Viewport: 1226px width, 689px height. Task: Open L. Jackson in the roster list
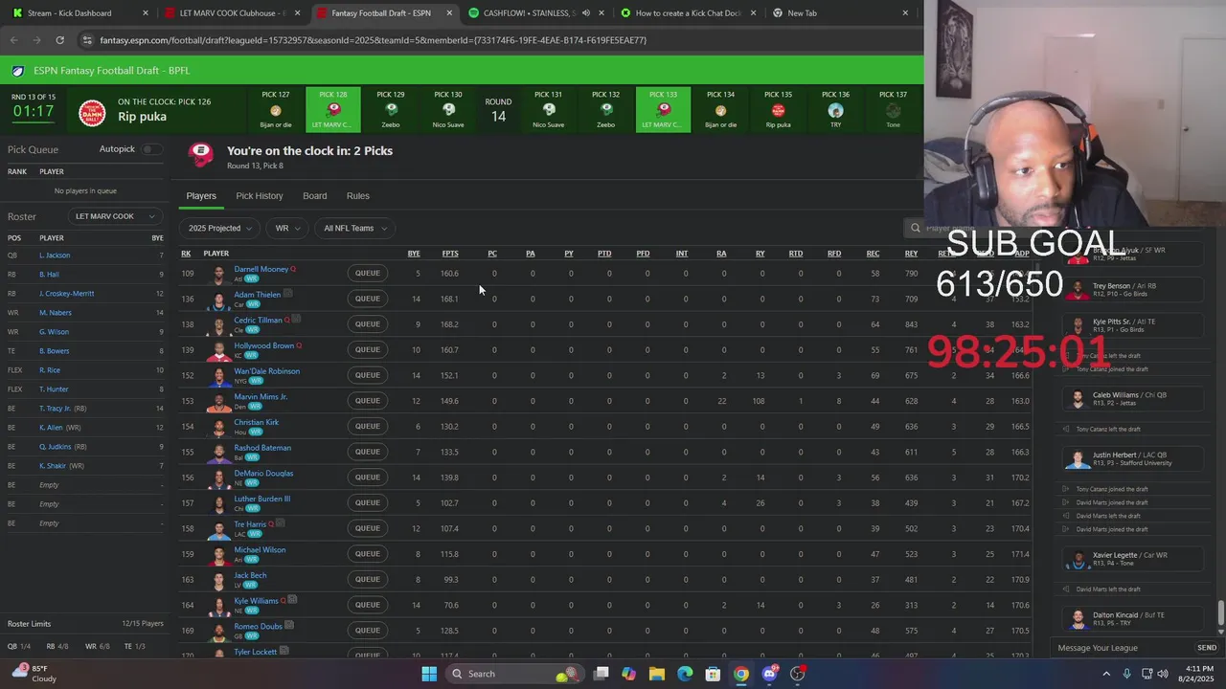point(55,256)
